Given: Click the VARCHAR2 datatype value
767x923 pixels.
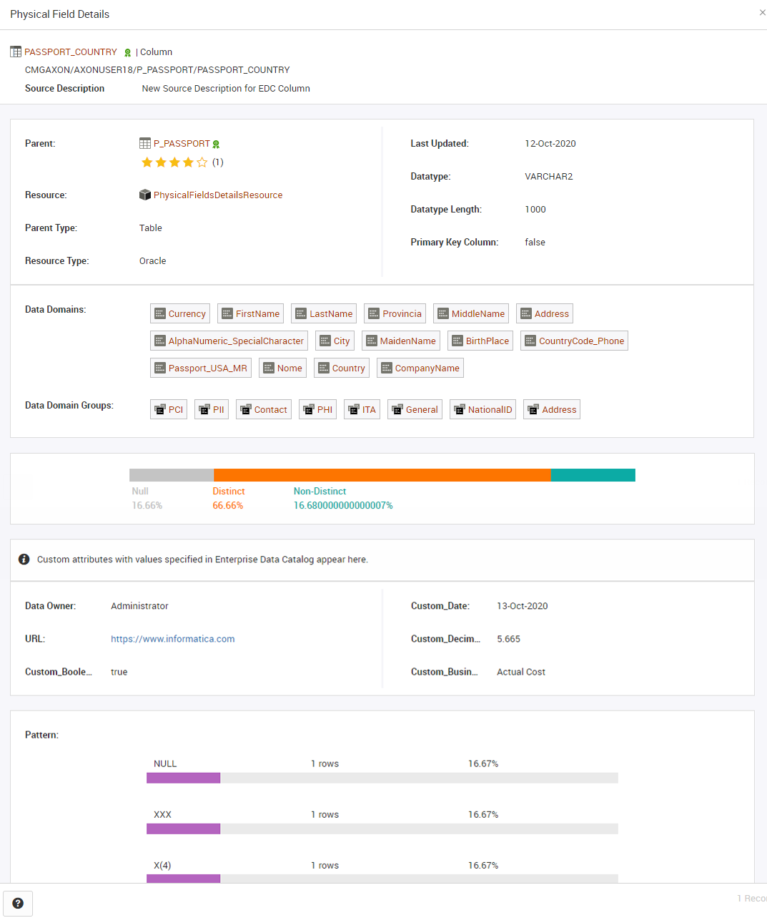Looking at the screenshot, I should 549,177.
